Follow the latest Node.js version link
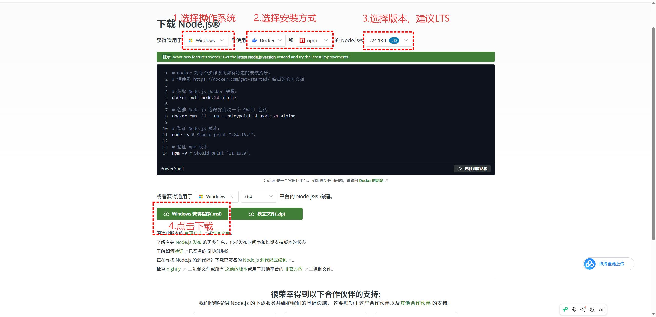The image size is (656, 317). coord(256,57)
